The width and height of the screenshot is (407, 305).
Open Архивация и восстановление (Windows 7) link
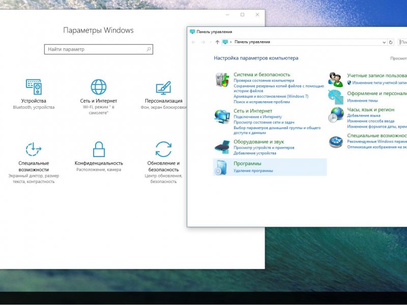(x=271, y=97)
